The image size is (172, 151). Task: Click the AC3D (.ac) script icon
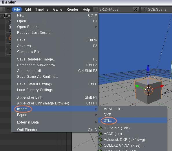point(100,134)
